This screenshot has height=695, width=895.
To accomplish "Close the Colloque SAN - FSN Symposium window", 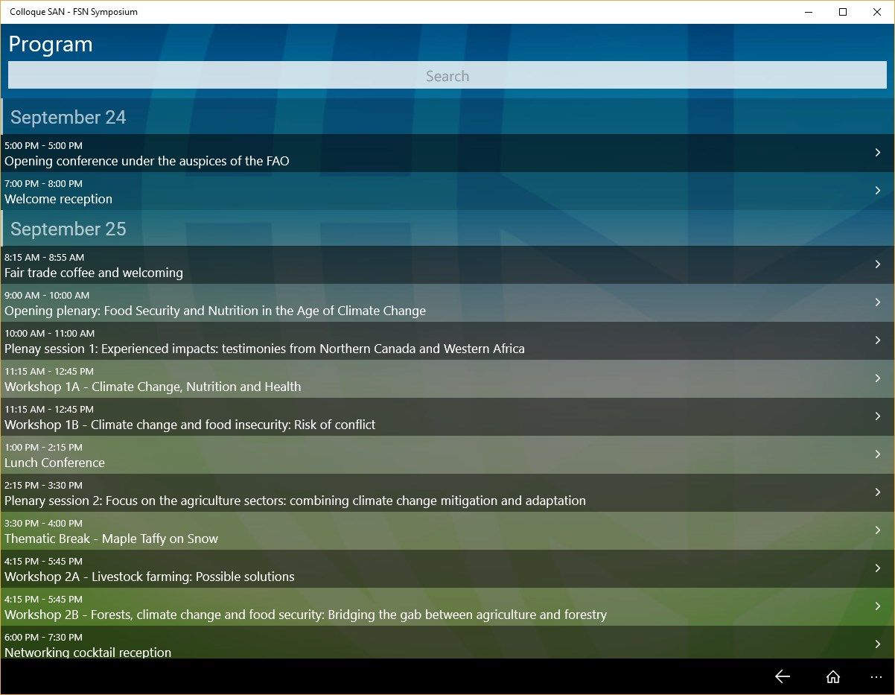I will pyautogui.click(x=877, y=12).
